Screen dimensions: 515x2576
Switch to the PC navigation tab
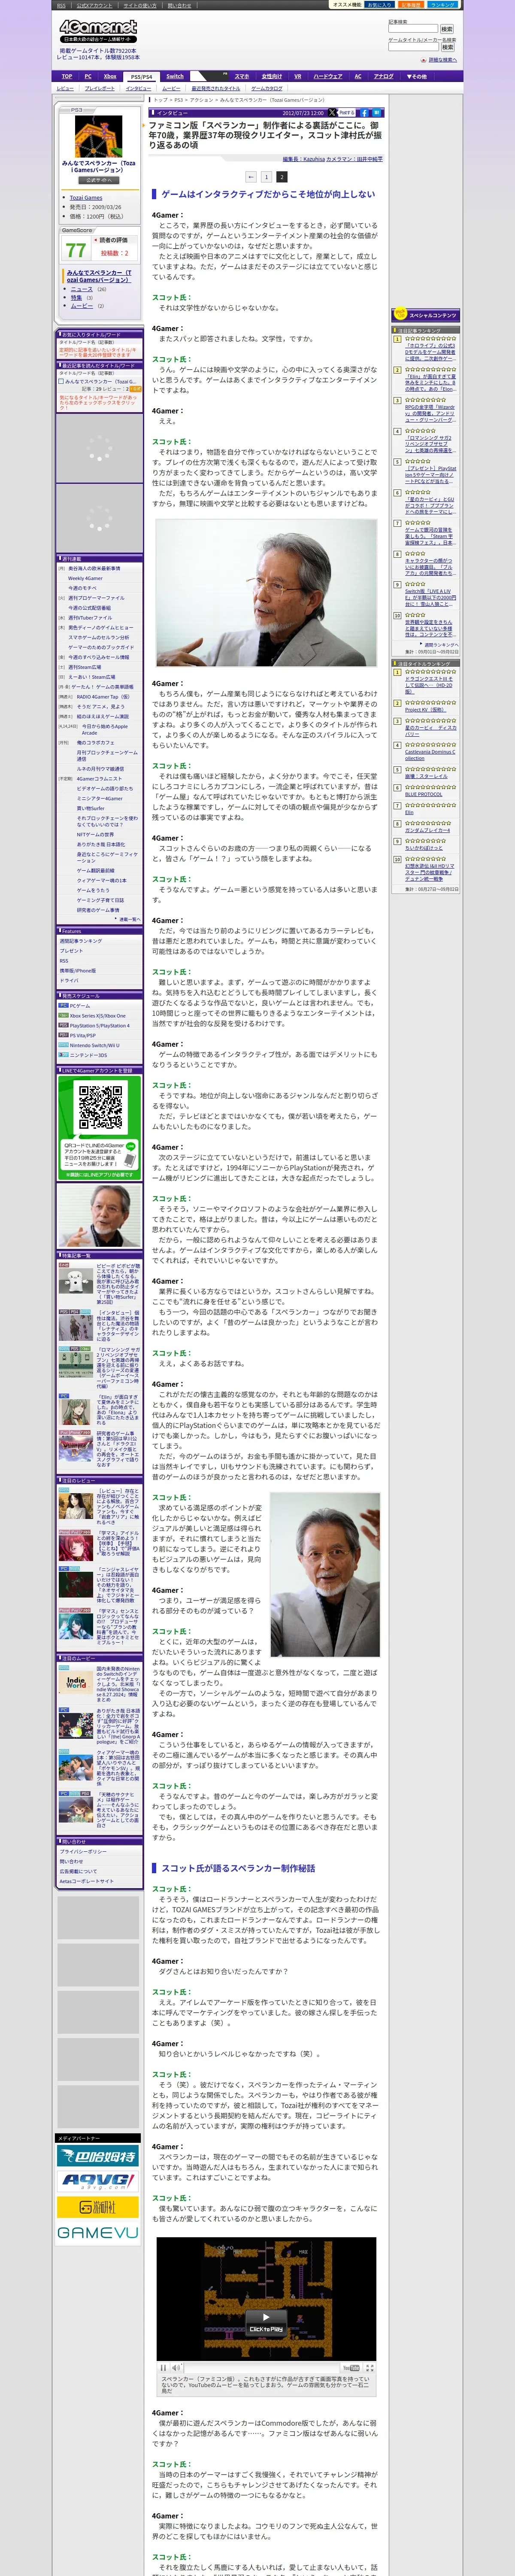point(88,76)
